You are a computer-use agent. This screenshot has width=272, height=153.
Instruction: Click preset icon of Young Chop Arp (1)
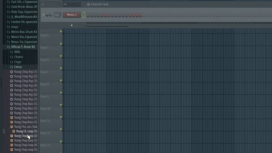point(11,72)
